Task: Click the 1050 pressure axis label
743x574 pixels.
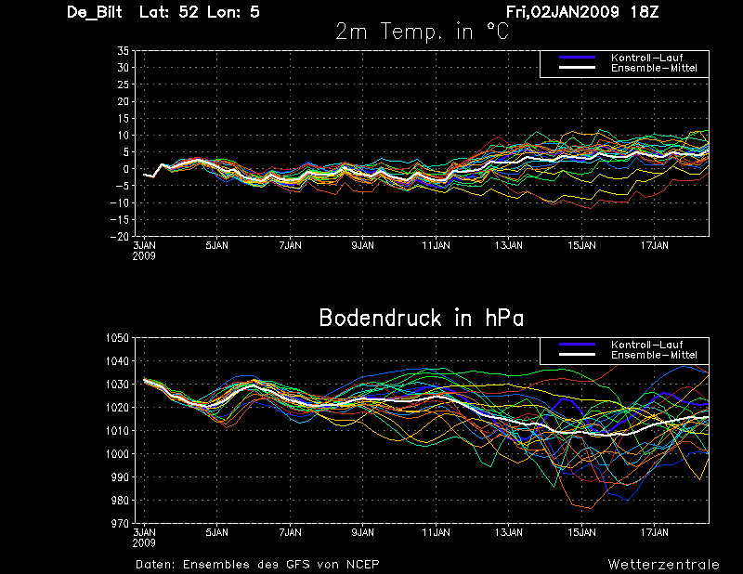Action: tap(117, 338)
